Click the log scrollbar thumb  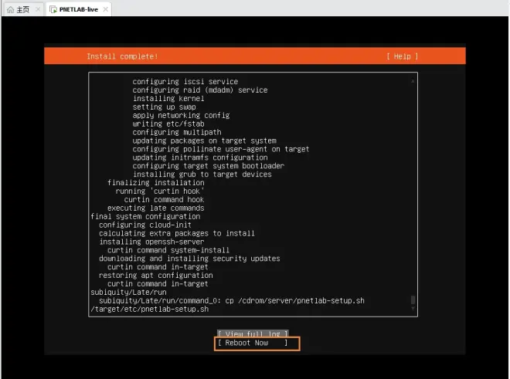pos(413,299)
